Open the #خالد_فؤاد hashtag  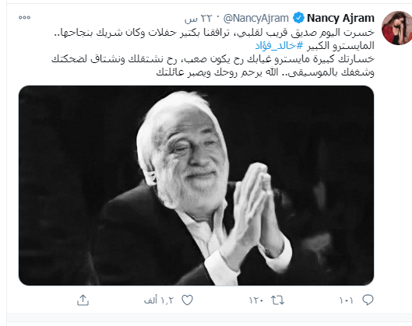[279, 46]
